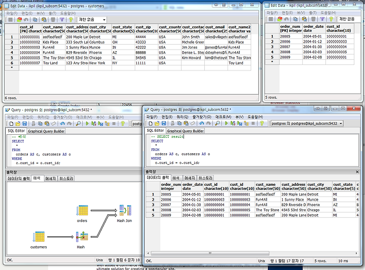Click the customers table node in explain diagram
The image size is (365, 270).
(x=39, y=240)
